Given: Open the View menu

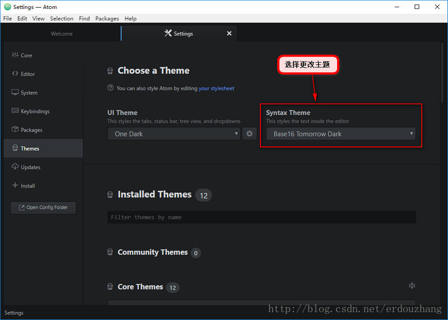Looking at the screenshot, I should coord(38,18).
